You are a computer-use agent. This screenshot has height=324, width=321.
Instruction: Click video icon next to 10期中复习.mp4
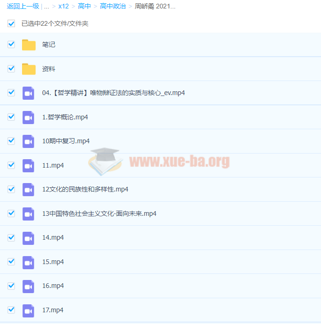(x=29, y=141)
